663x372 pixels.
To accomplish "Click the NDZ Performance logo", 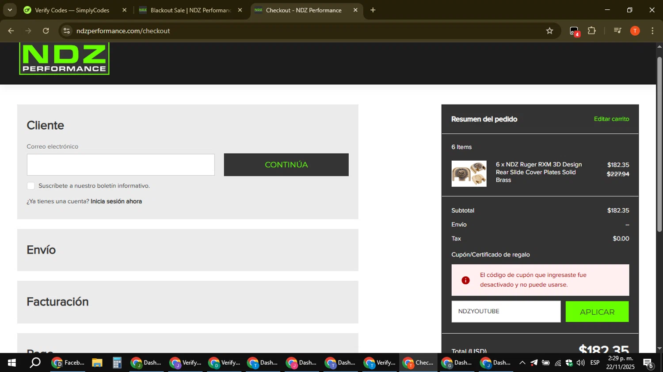I will 64,58.
